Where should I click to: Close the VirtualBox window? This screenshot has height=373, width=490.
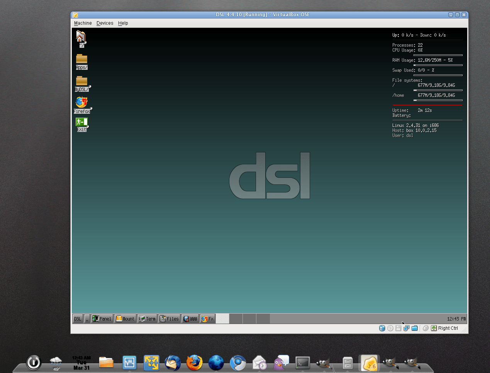tap(464, 15)
